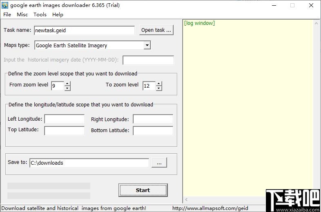This screenshot has height=212, width=321.
Task: Focus the Left Longitude input field
Action: coord(64,119)
